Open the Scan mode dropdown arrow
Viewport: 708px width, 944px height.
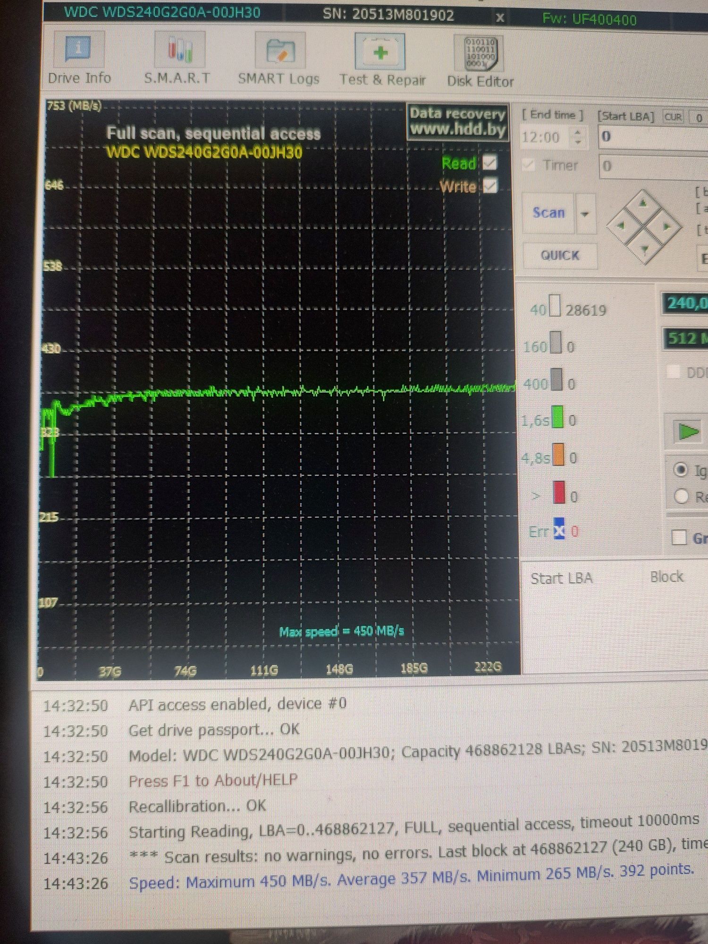pyautogui.click(x=585, y=214)
